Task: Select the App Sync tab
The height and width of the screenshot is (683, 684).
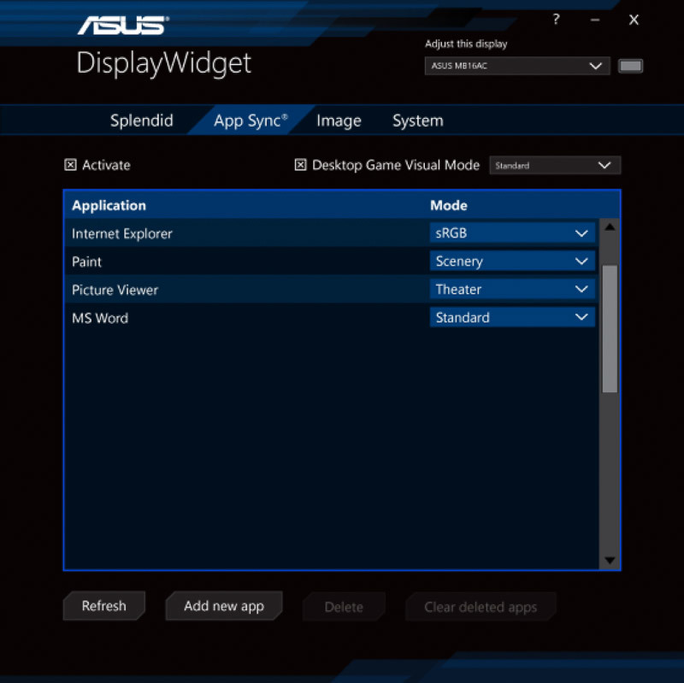Action: point(251,121)
